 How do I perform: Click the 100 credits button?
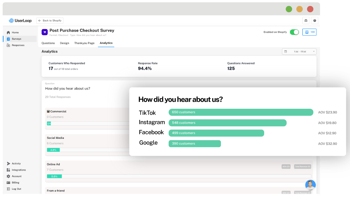click(x=309, y=32)
